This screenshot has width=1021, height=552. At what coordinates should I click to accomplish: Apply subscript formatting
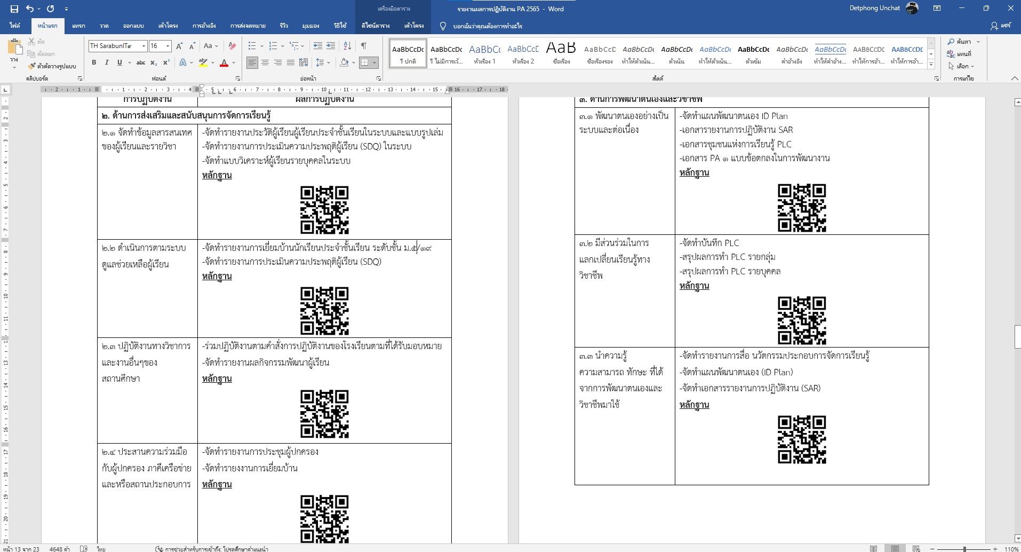(x=154, y=62)
